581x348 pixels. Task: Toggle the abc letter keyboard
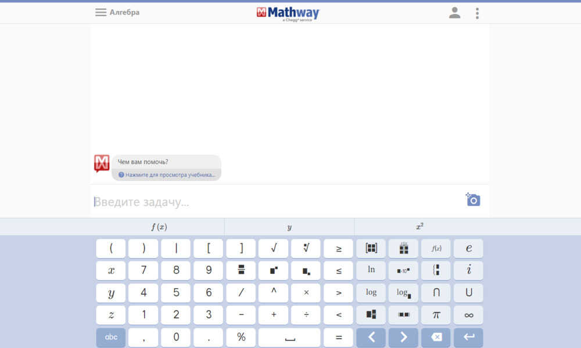click(110, 337)
